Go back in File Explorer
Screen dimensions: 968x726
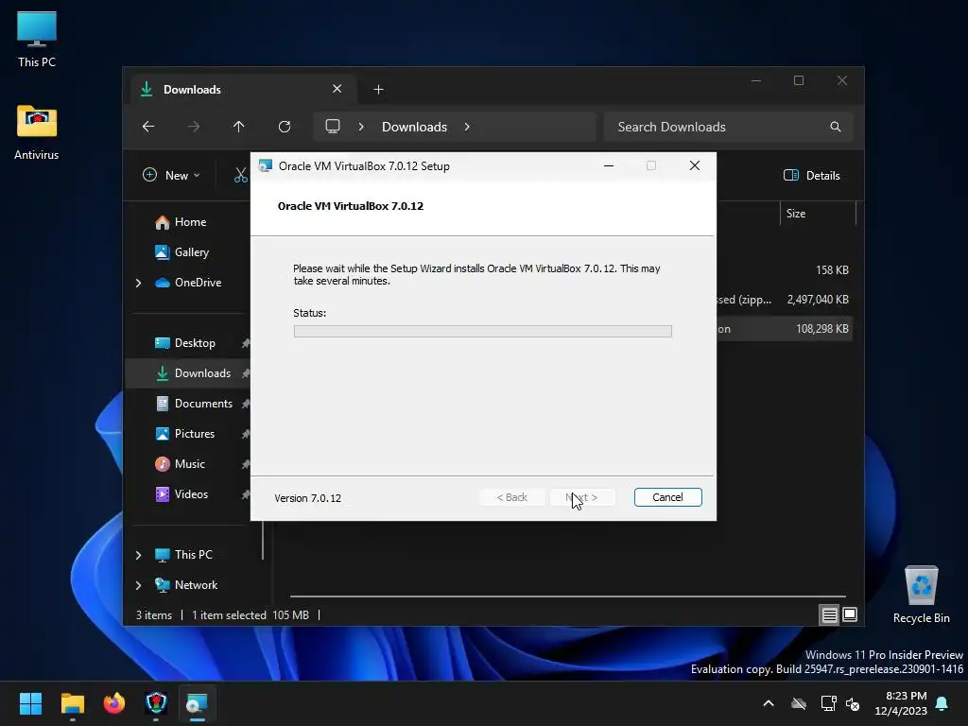(148, 127)
